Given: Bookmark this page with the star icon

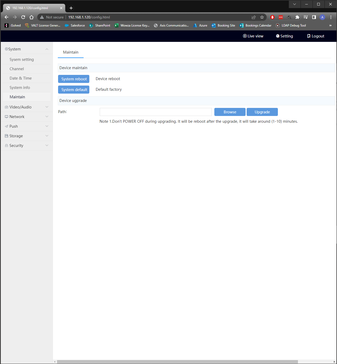Looking at the screenshot, I should [x=262, y=17].
